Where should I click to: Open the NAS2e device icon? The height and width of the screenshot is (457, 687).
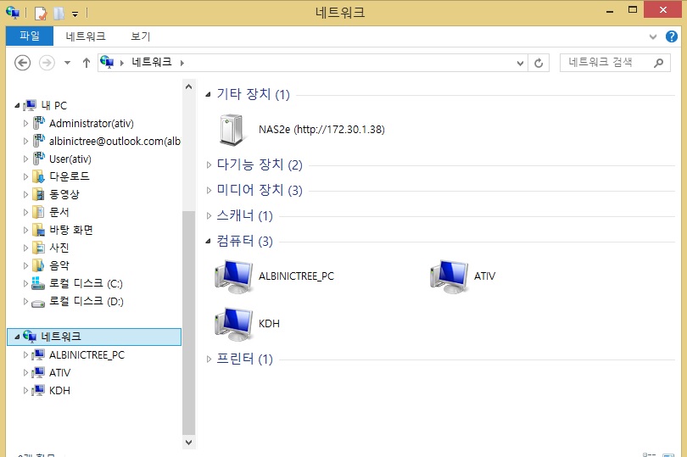pos(232,130)
